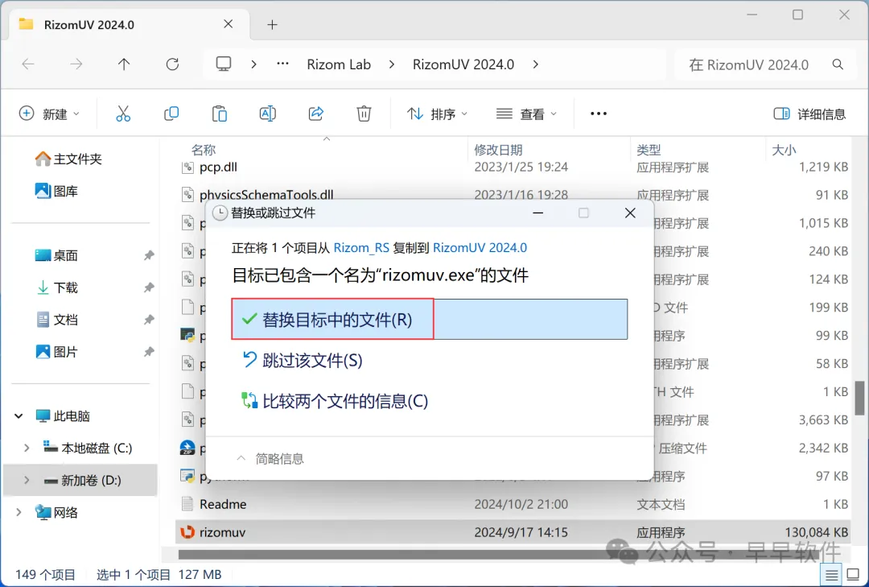Select the pcp.dll file row

(513, 167)
